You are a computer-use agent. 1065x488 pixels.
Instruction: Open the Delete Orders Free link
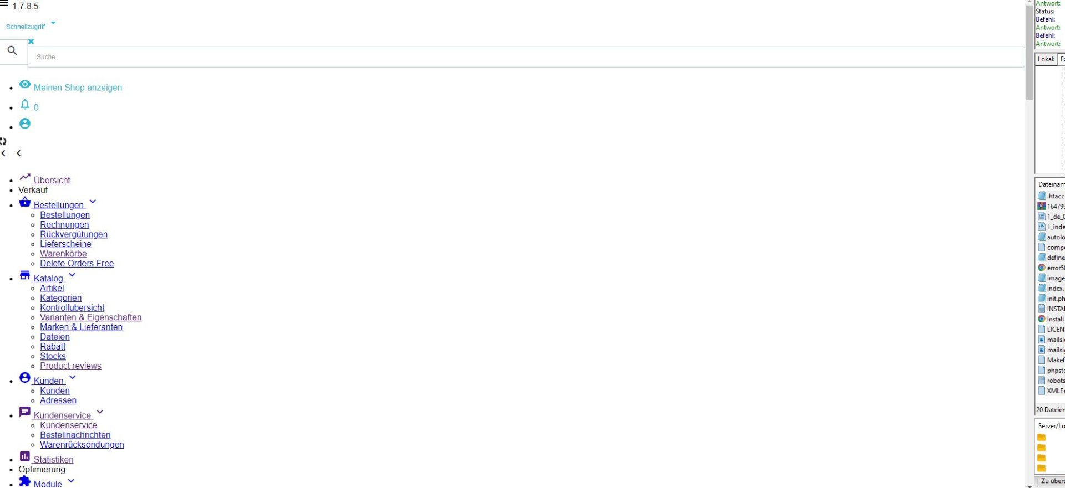(x=77, y=264)
